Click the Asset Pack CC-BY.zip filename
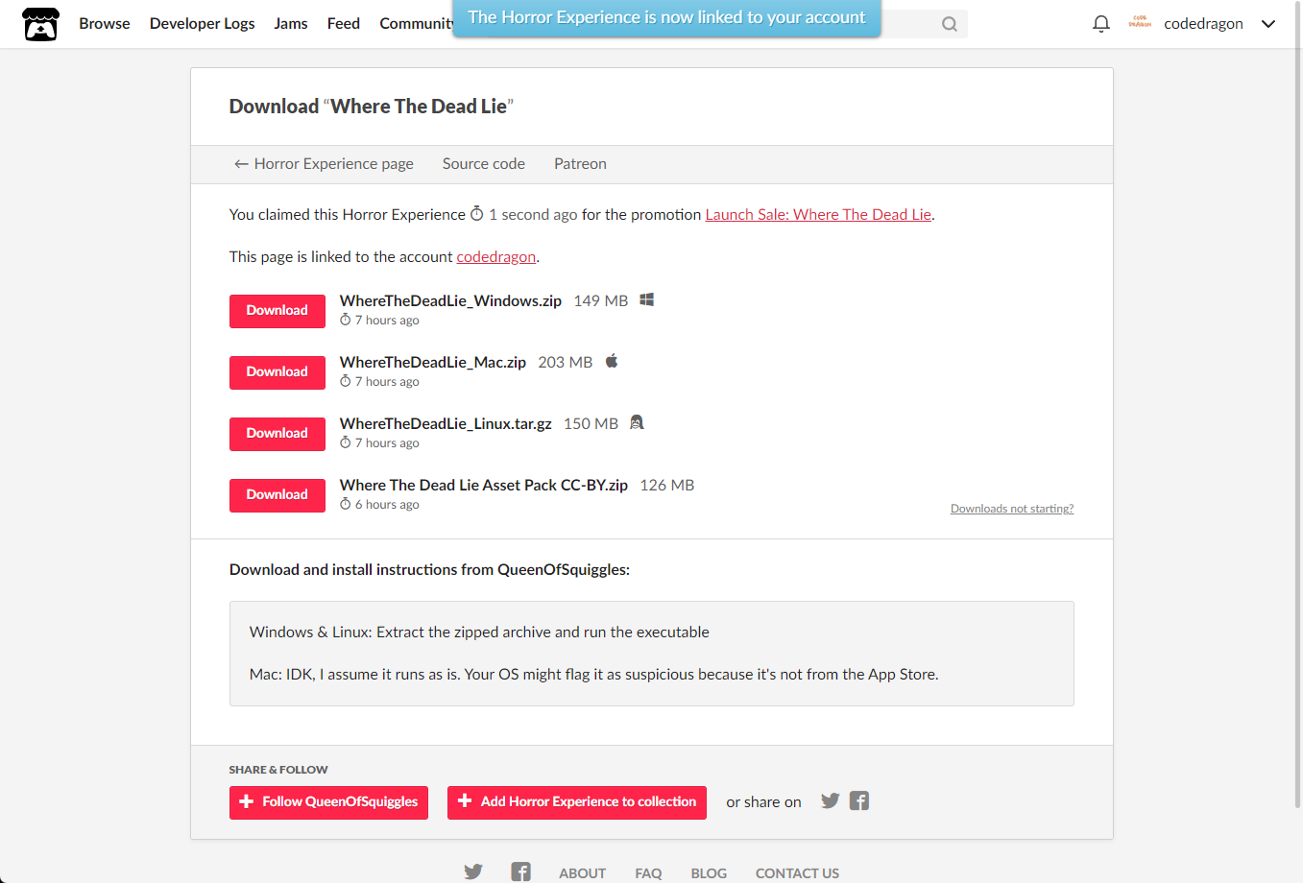Image resolution: width=1303 pixels, height=883 pixels. pos(484,486)
